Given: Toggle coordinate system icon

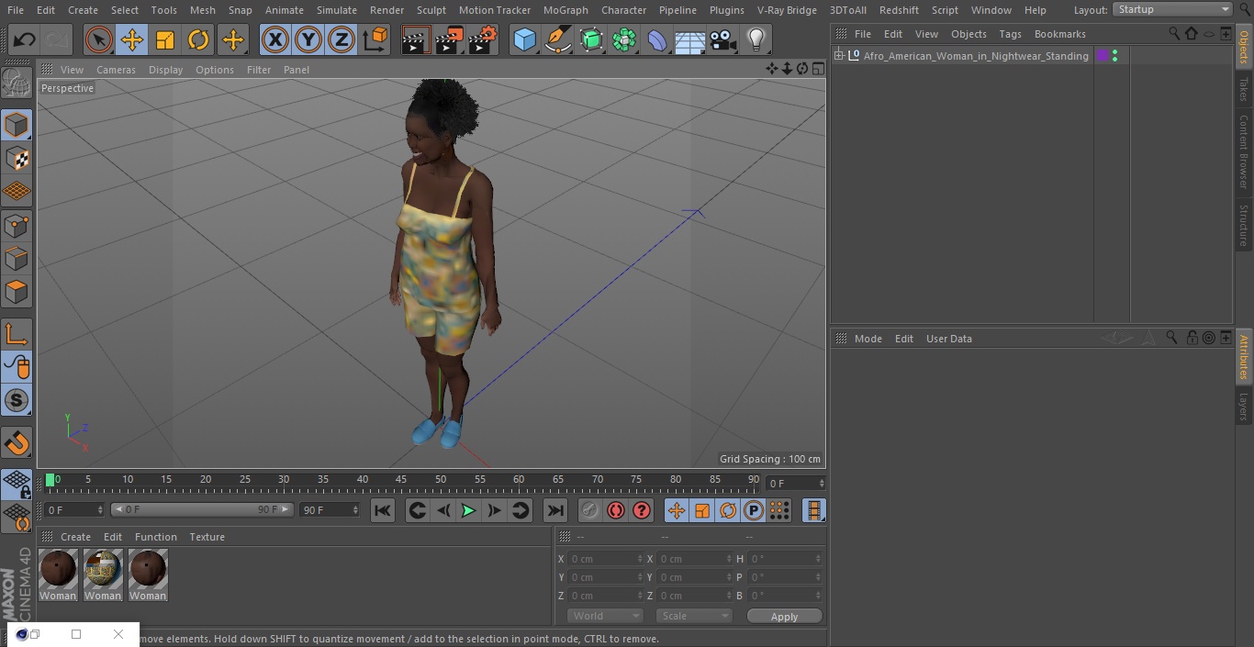Looking at the screenshot, I should [375, 39].
